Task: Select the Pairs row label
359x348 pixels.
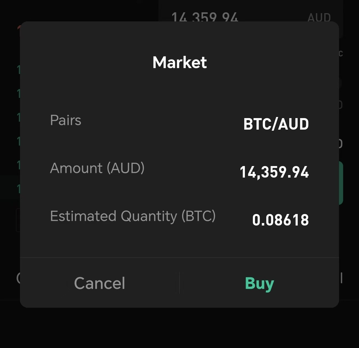Action: [x=66, y=120]
